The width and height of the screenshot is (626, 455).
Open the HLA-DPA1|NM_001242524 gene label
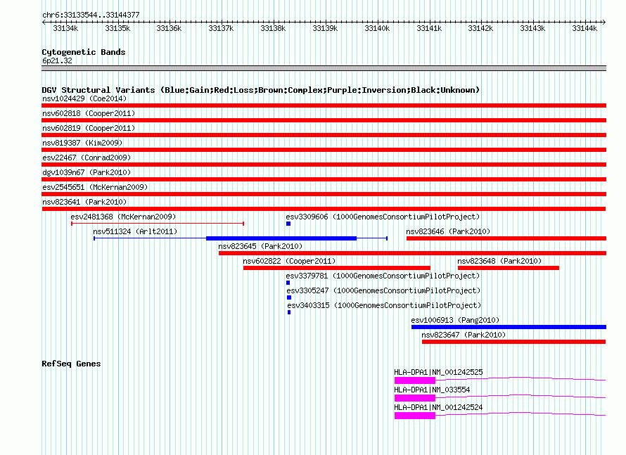pyautogui.click(x=438, y=407)
